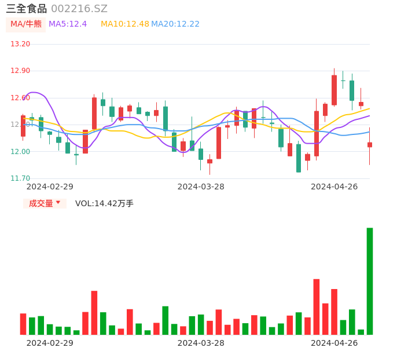Image resolution: width=397 pixels, height=351 pixels.
Task: Click the last red candlestick on the price chart
Action: 370,145
